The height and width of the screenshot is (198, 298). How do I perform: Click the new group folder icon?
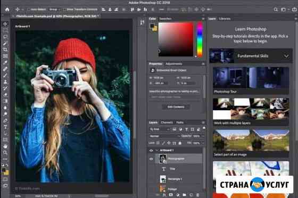184,195
